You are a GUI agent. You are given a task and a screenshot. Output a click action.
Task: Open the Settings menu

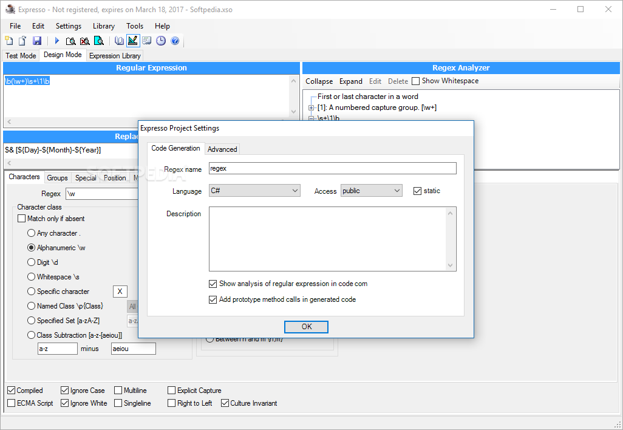(69, 26)
